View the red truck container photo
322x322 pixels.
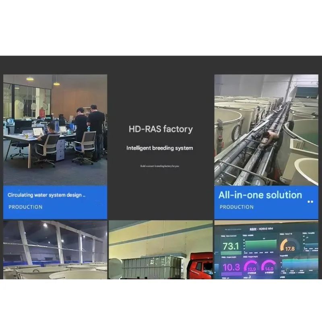pos(161,250)
